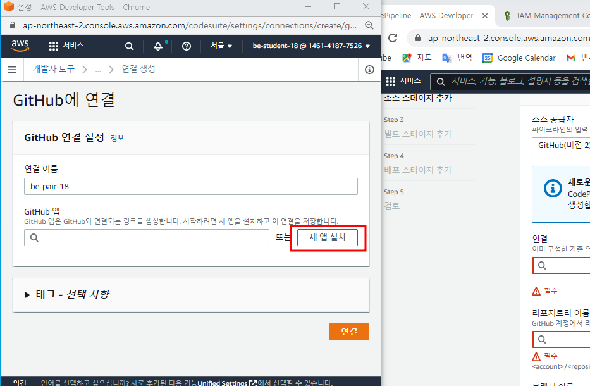Viewport: 590px width, 386px height.
Task: Click the connection name field be-pair-18
Action: tap(191, 187)
